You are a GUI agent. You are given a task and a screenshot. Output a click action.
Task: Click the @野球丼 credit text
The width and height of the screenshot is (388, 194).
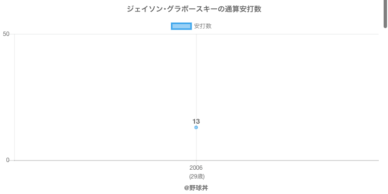tap(196, 188)
